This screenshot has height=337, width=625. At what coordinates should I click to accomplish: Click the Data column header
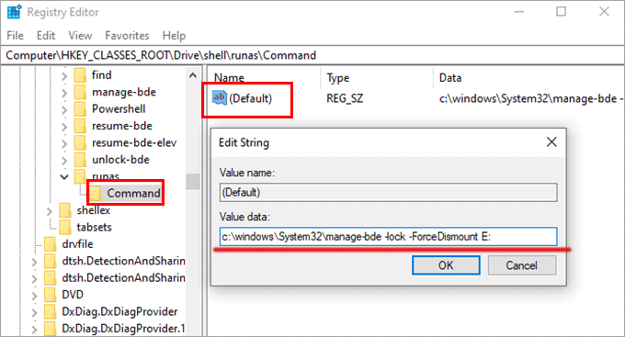click(x=450, y=78)
